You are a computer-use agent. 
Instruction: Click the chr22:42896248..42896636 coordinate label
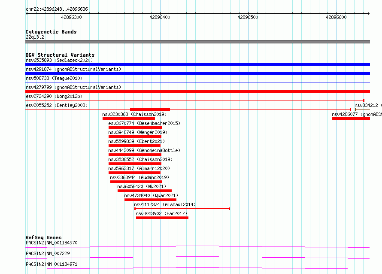(x=57, y=9)
